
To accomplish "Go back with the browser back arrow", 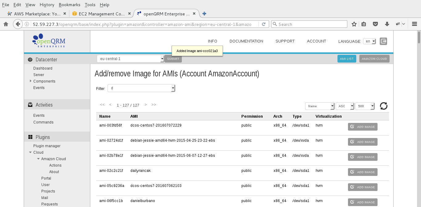I will 18,24.
